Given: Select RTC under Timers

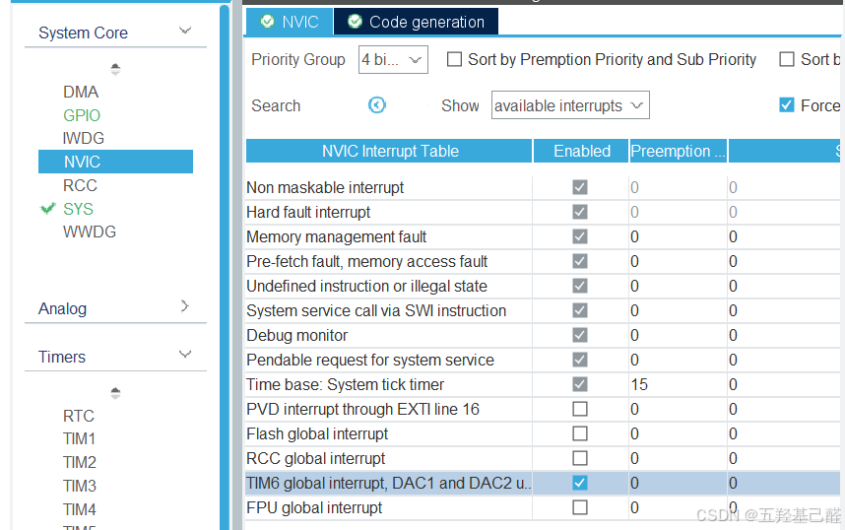Looking at the screenshot, I should pos(79,417).
